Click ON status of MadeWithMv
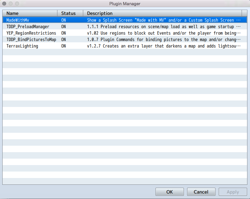The height and width of the screenshot is (199, 250). point(64,20)
